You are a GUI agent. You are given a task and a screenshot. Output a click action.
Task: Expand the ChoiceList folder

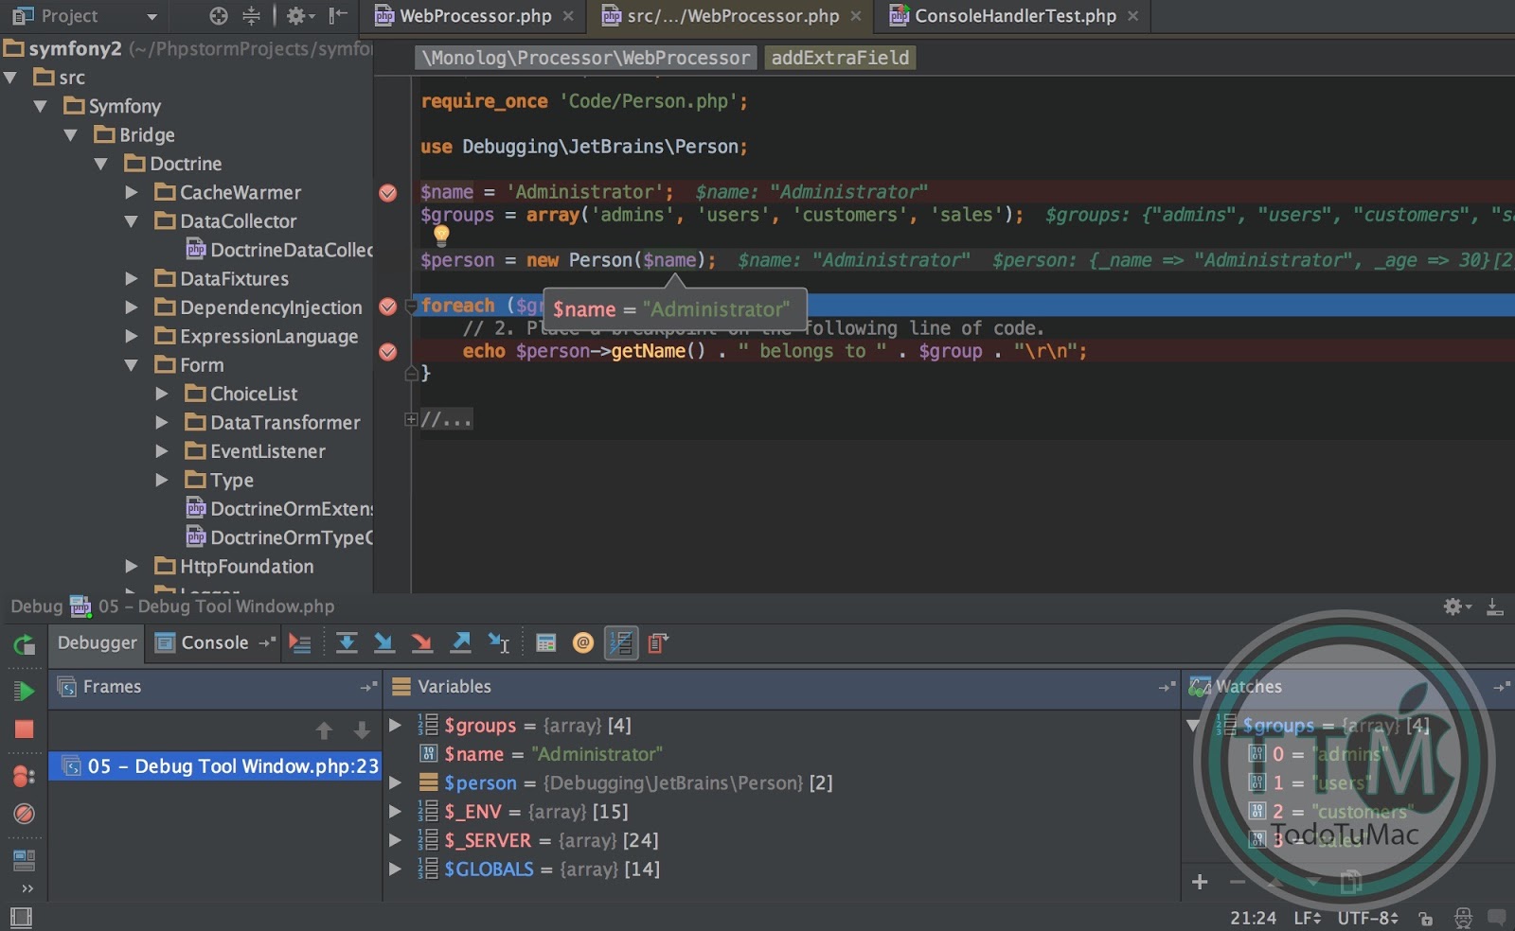(162, 394)
